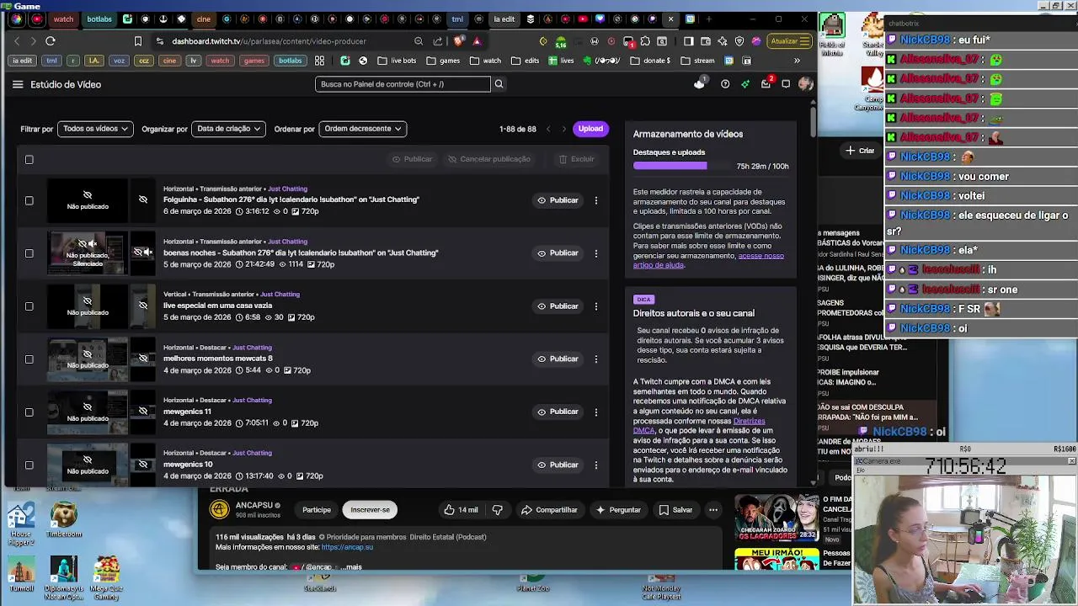
Task: Check the boenas noches video checkbox
Action: [x=29, y=253]
